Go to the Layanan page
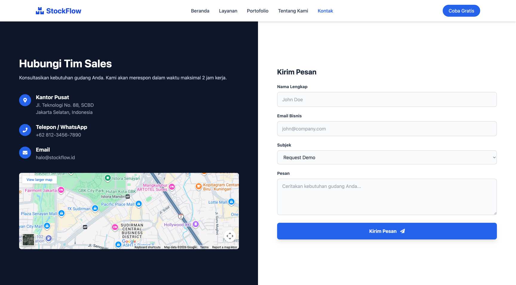The width and height of the screenshot is (516, 285). pos(228,11)
